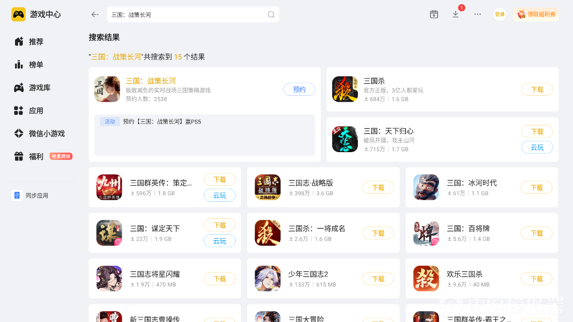Screen dimensions: 573x322
Task: Download 三国：天下归心
Action: (x=537, y=132)
